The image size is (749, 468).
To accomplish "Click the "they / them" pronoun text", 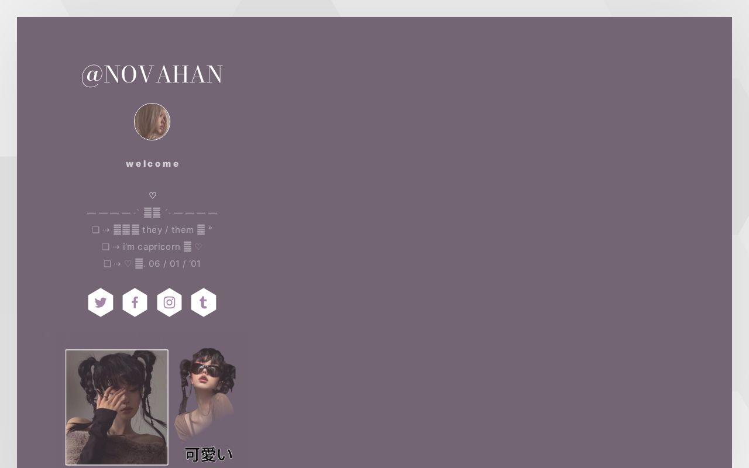I will (168, 230).
